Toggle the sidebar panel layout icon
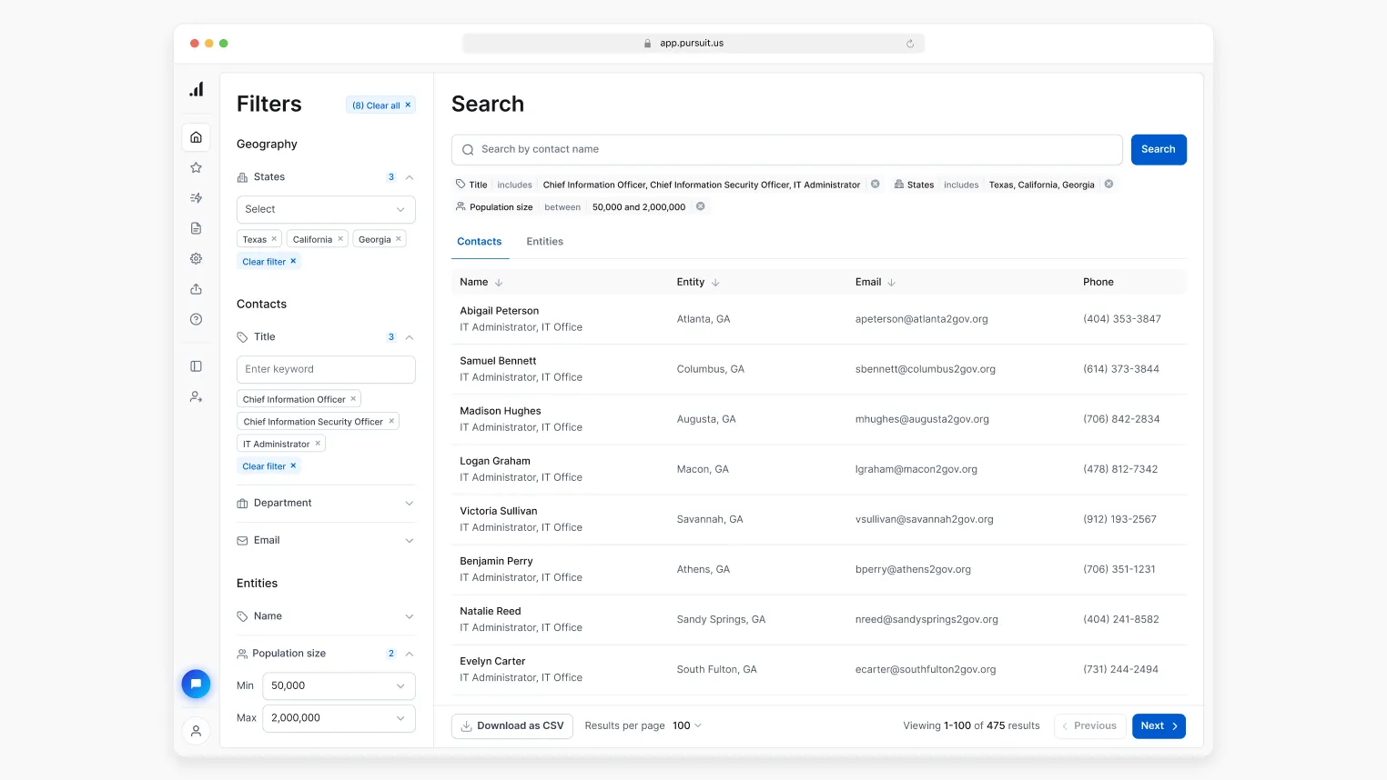Image resolution: width=1387 pixels, height=780 pixels. pos(196,366)
